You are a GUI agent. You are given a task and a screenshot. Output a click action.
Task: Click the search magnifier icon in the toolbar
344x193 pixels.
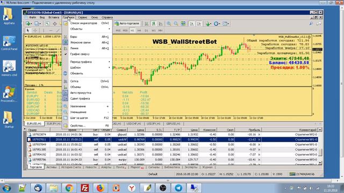click(x=311, y=24)
